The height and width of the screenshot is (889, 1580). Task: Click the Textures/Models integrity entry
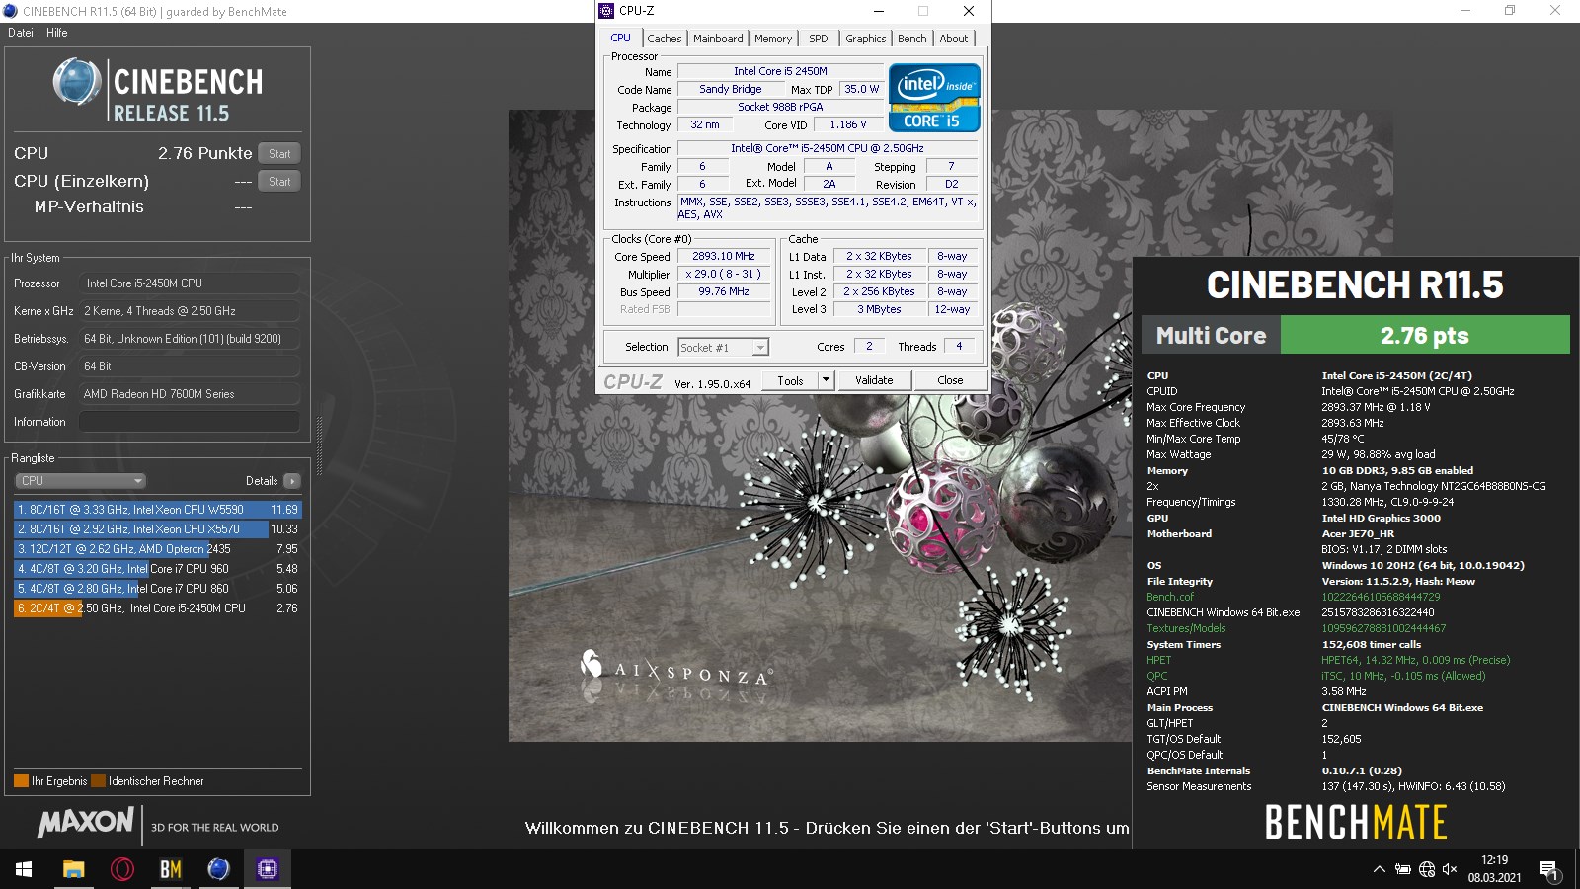point(1186,628)
